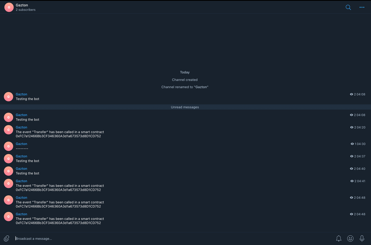Click the Gazton sender name on the 04:30 message
The width and height of the screenshot is (371, 245).
(x=21, y=144)
